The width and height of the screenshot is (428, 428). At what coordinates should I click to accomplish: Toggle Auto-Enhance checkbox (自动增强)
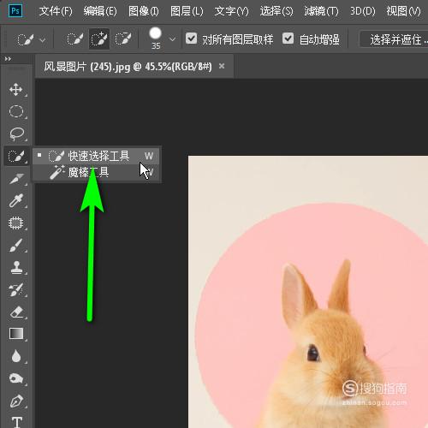click(288, 39)
